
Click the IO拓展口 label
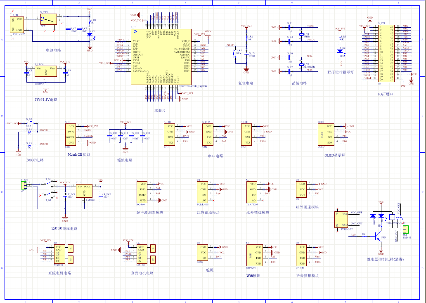click(x=386, y=94)
